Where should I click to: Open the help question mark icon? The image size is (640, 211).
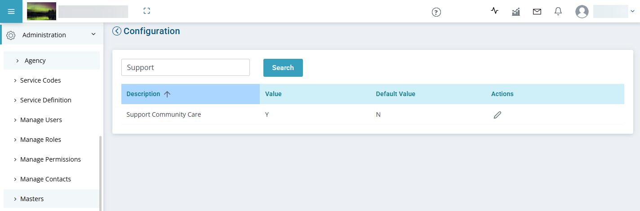[x=436, y=12]
